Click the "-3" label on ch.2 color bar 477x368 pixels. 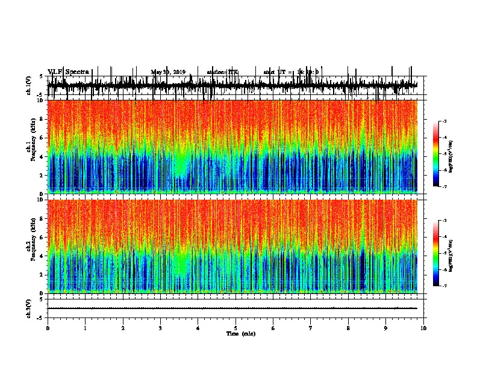point(444,221)
